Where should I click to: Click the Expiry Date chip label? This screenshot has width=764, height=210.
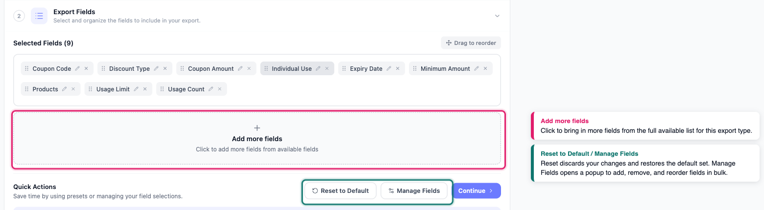pos(366,69)
